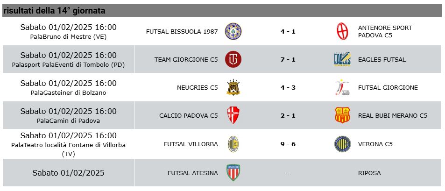The width and height of the screenshot is (445, 191).
Task: Click the Calcio Padova C5 shield logo
Action: (x=233, y=115)
